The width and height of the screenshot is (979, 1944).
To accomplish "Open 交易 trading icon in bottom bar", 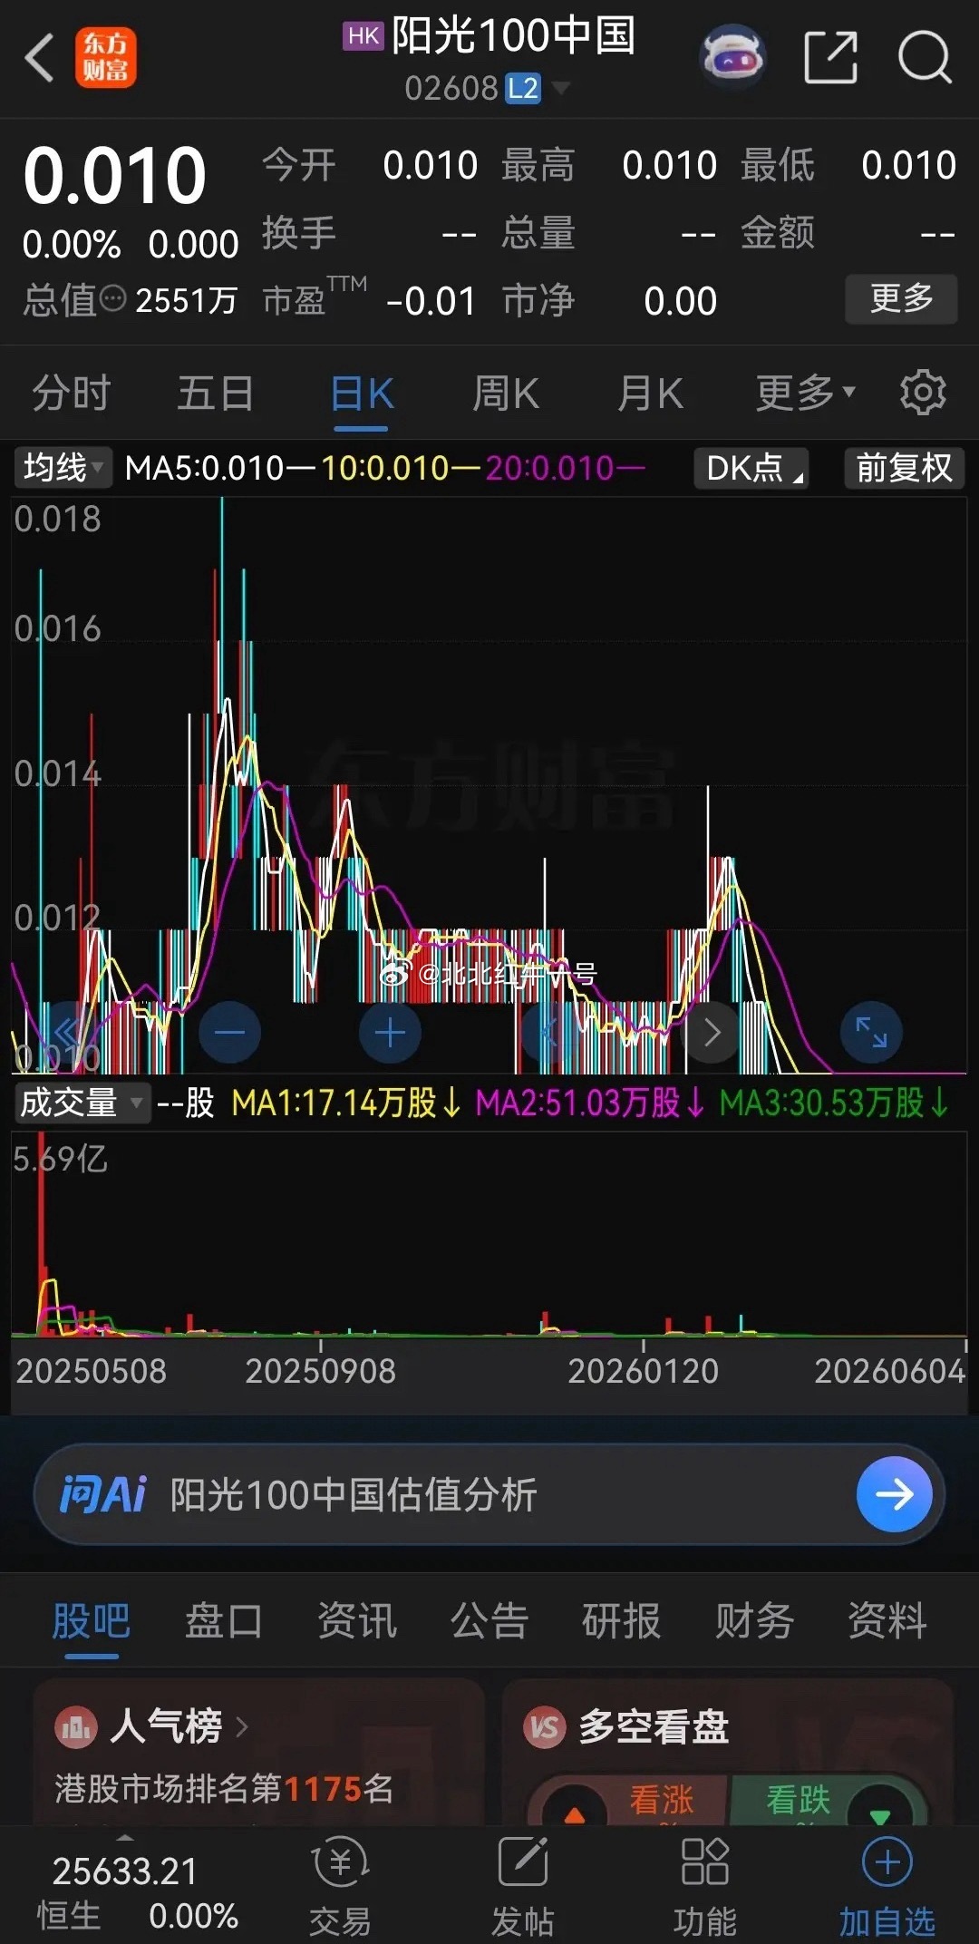I will (x=340, y=1888).
